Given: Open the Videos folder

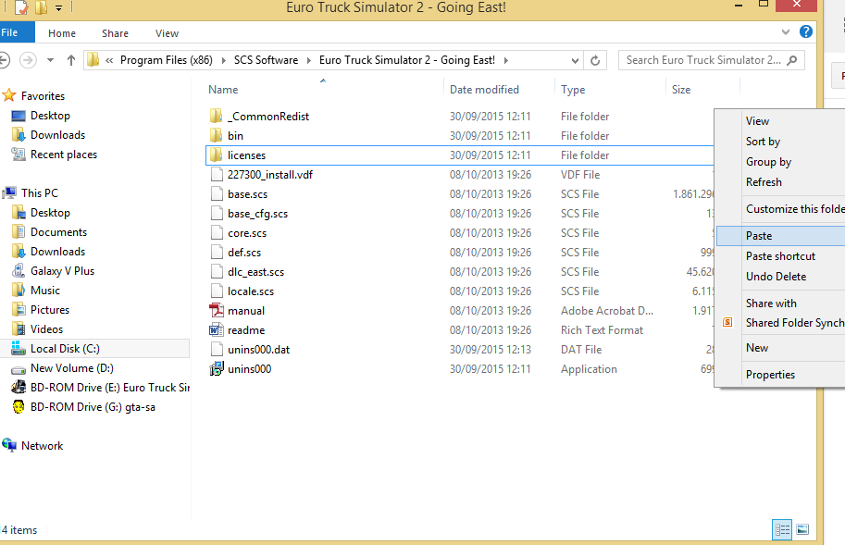Looking at the screenshot, I should [x=46, y=328].
